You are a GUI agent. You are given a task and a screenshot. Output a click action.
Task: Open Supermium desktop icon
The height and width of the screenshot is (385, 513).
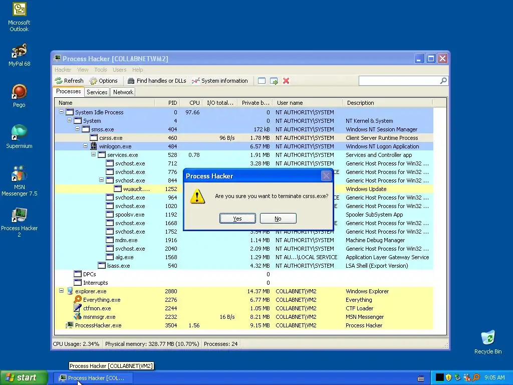pyautogui.click(x=20, y=137)
